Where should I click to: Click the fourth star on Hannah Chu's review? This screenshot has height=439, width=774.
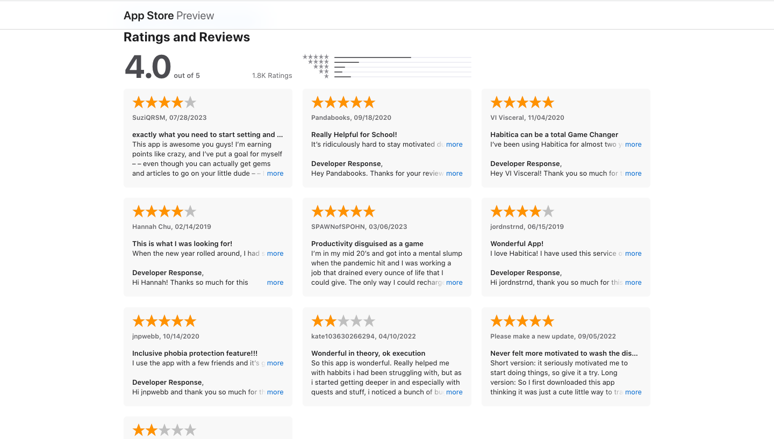(x=177, y=211)
